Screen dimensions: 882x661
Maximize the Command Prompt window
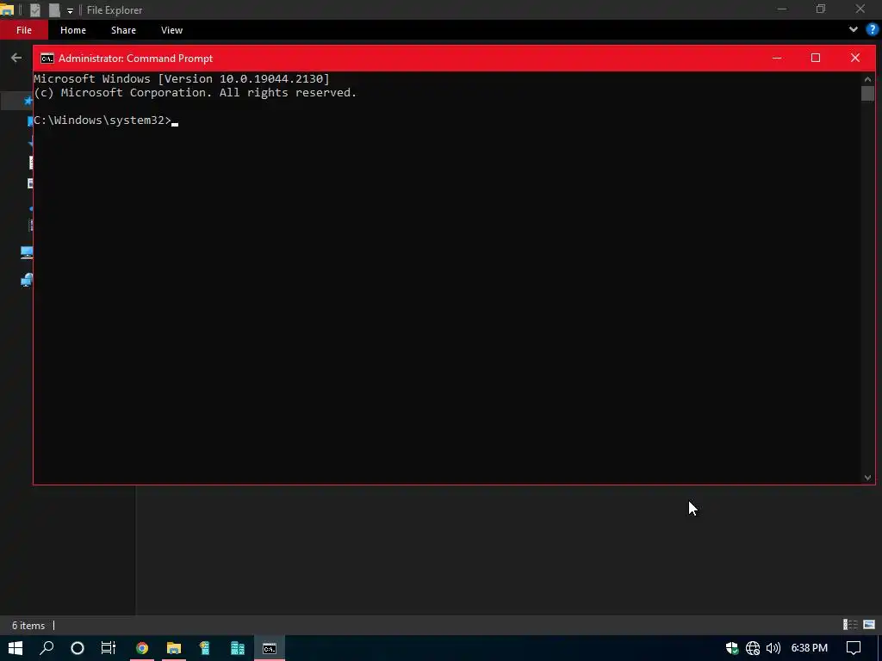tap(816, 58)
